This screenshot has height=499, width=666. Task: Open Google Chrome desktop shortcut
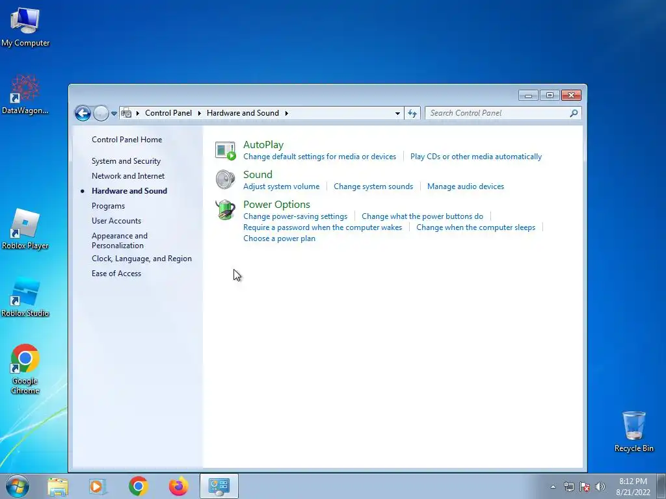[x=25, y=369]
